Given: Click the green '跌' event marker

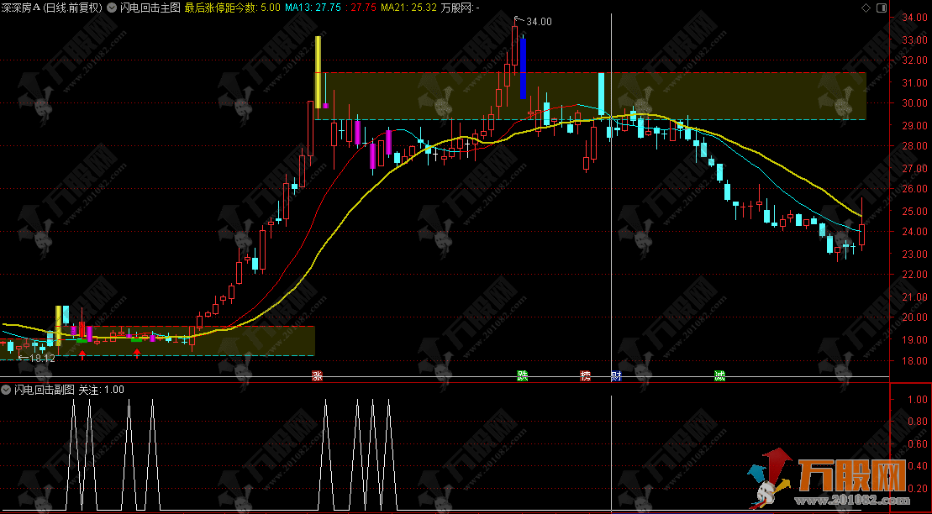Looking at the screenshot, I should [x=522, y=375].
